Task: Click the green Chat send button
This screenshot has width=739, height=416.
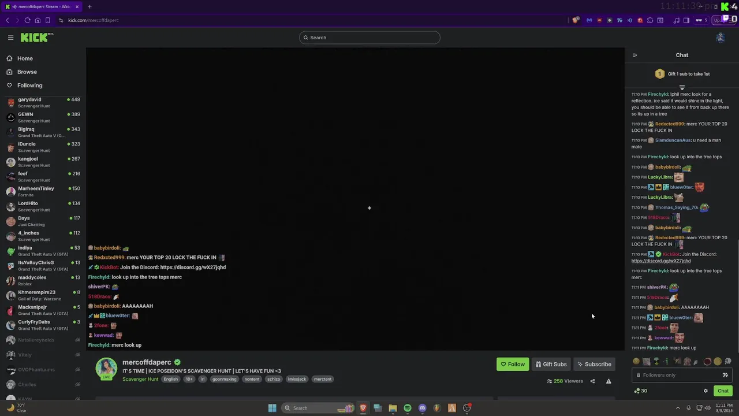Action: (x=723, y=391)
